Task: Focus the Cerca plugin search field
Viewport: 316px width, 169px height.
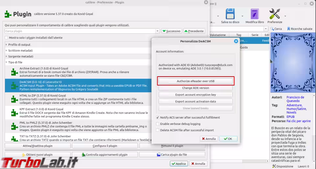Action: 80,31
